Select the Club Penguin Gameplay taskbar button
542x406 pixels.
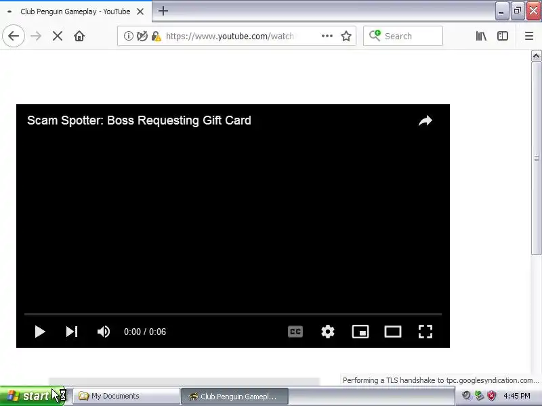pos(234,397)
